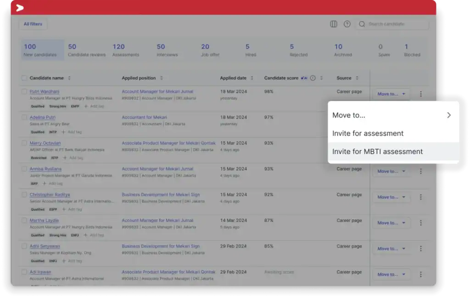Open three-dot menu for Martha Laydie
The width and height of the screenshot is (470, 298).
point(420,223)
